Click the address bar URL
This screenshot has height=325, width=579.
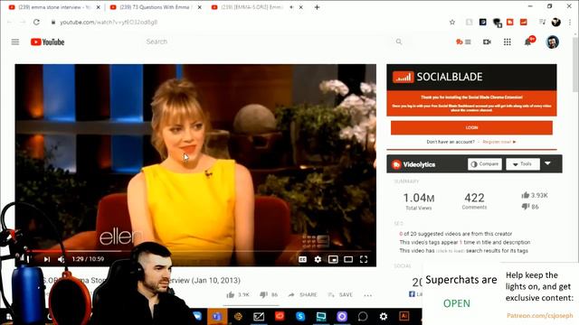[109, 22]
